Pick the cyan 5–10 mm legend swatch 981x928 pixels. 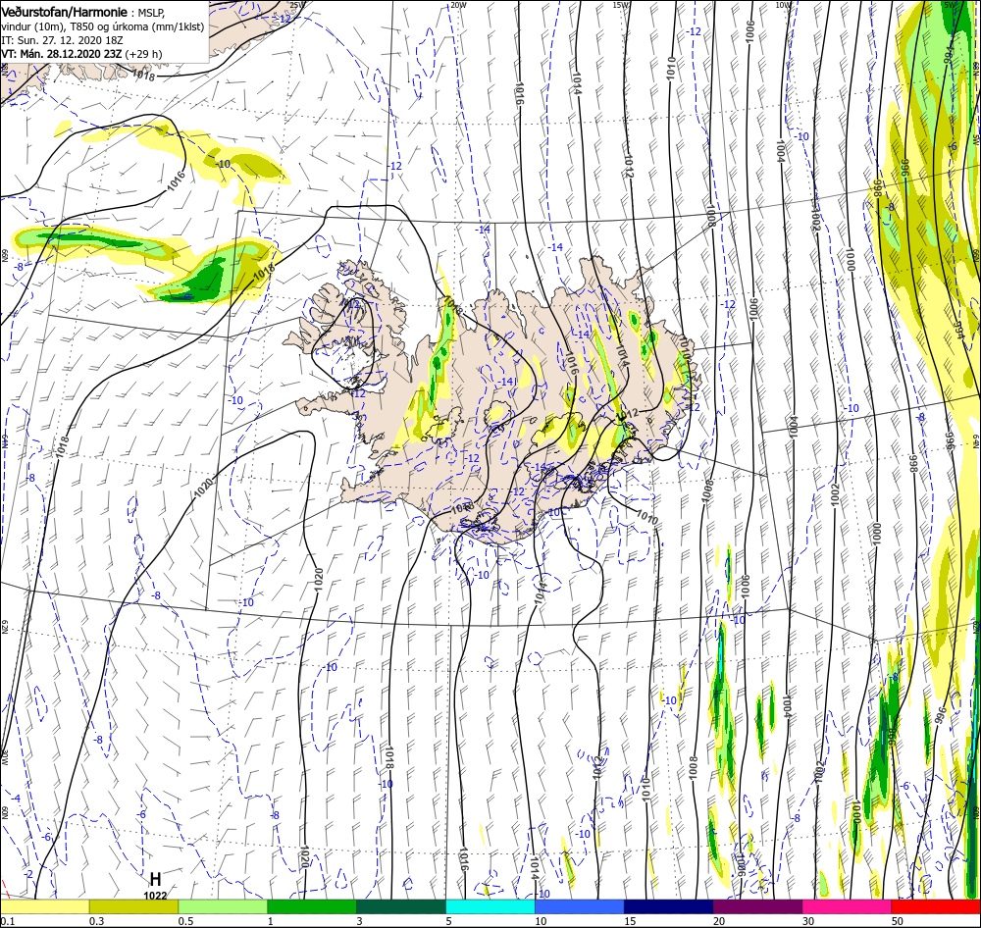(490, 907)
